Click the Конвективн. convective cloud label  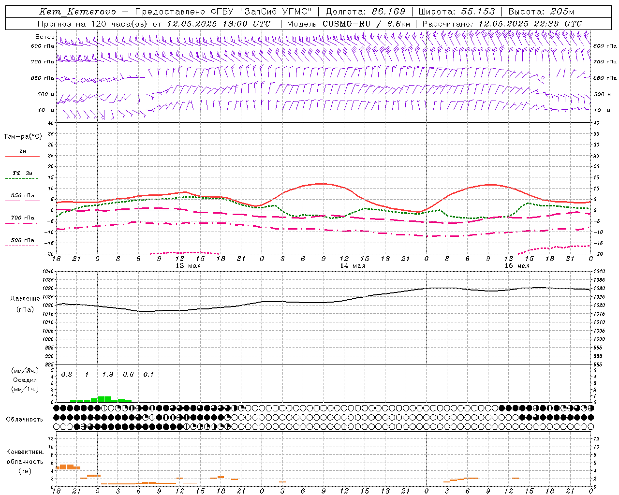click(25, 452)
